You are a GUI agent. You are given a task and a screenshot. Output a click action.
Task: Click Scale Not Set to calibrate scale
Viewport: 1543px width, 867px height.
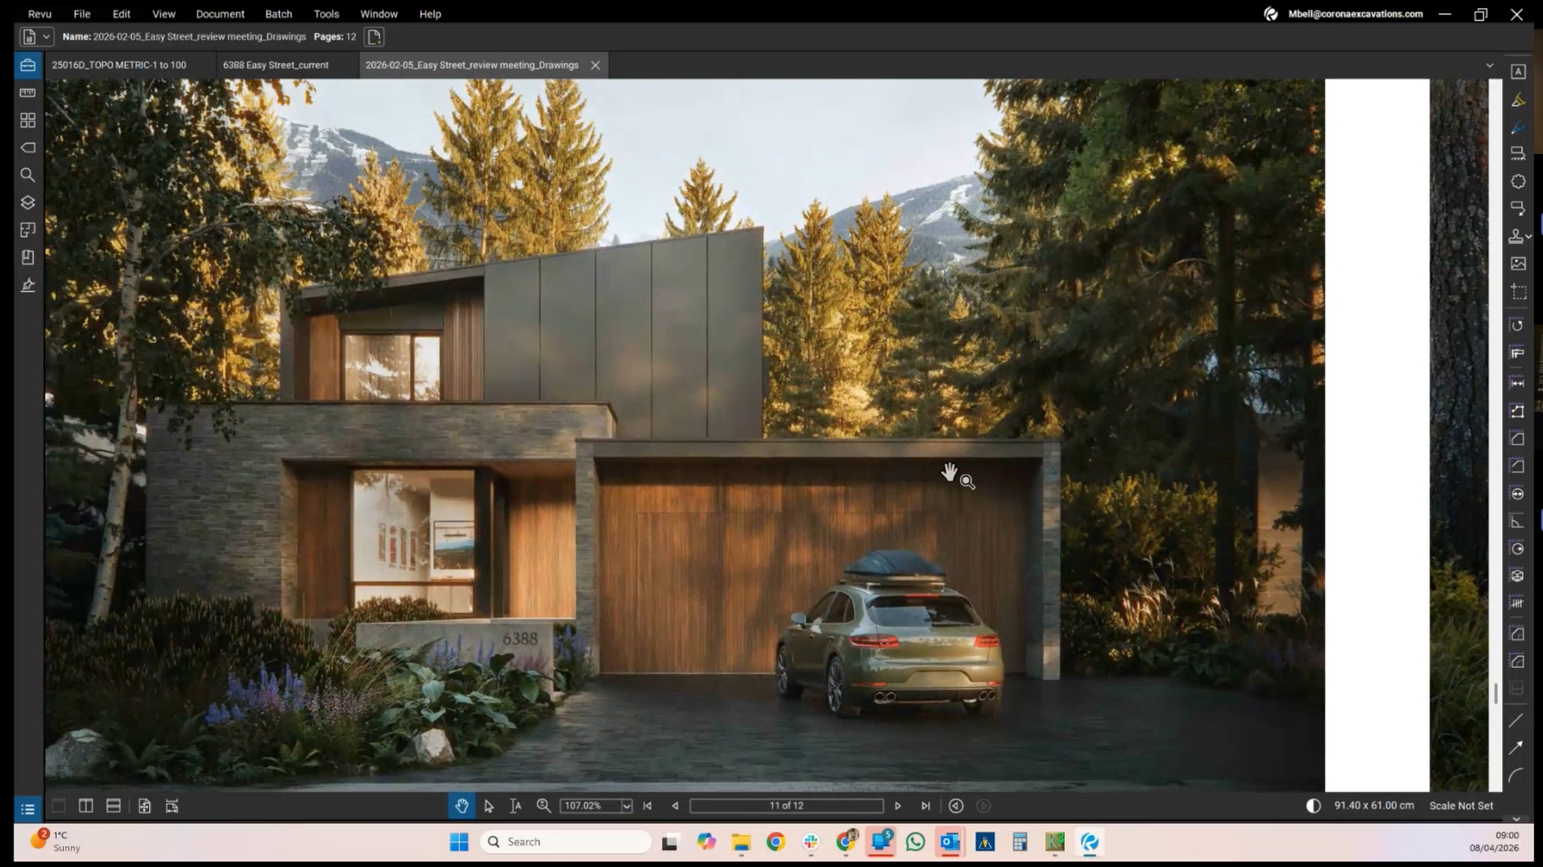1460,805
